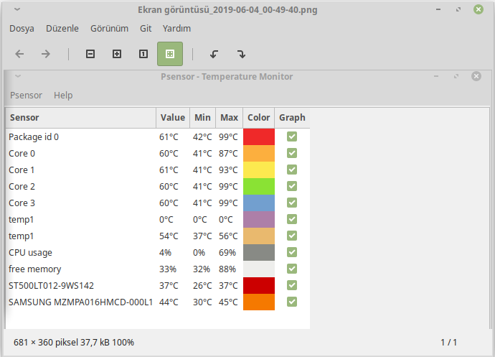Sort by the Max column header
Screen dimensions: 495x357
(229, 118)
